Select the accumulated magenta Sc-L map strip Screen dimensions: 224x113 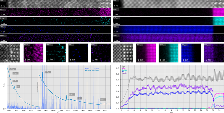click(169, 12)
